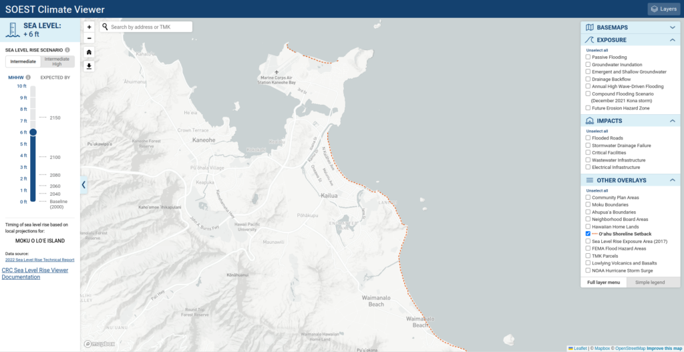684x352 pixels.
Task: Expand the Basemaps section chevron
Action: (672, 27)
